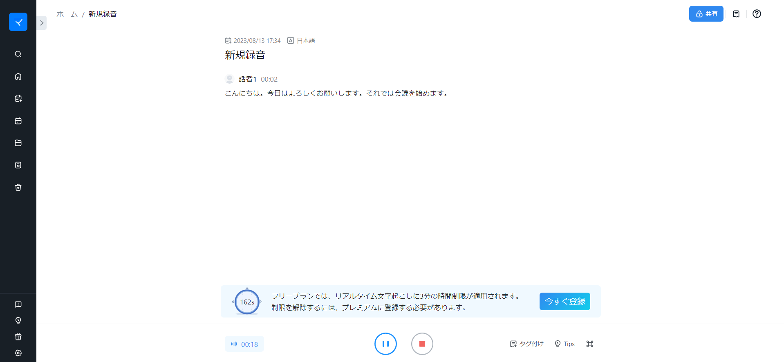Click the 00:18 recording time indicator
The height and width of the screenshot is (362, 784).
[244, 344]
